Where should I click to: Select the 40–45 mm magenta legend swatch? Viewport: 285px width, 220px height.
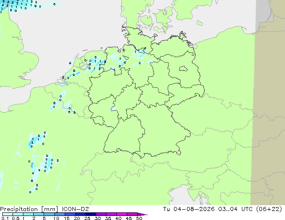pyautogui.click(x=122, y=214)
